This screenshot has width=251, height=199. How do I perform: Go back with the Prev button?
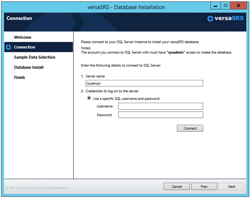(x=204, y=187)
